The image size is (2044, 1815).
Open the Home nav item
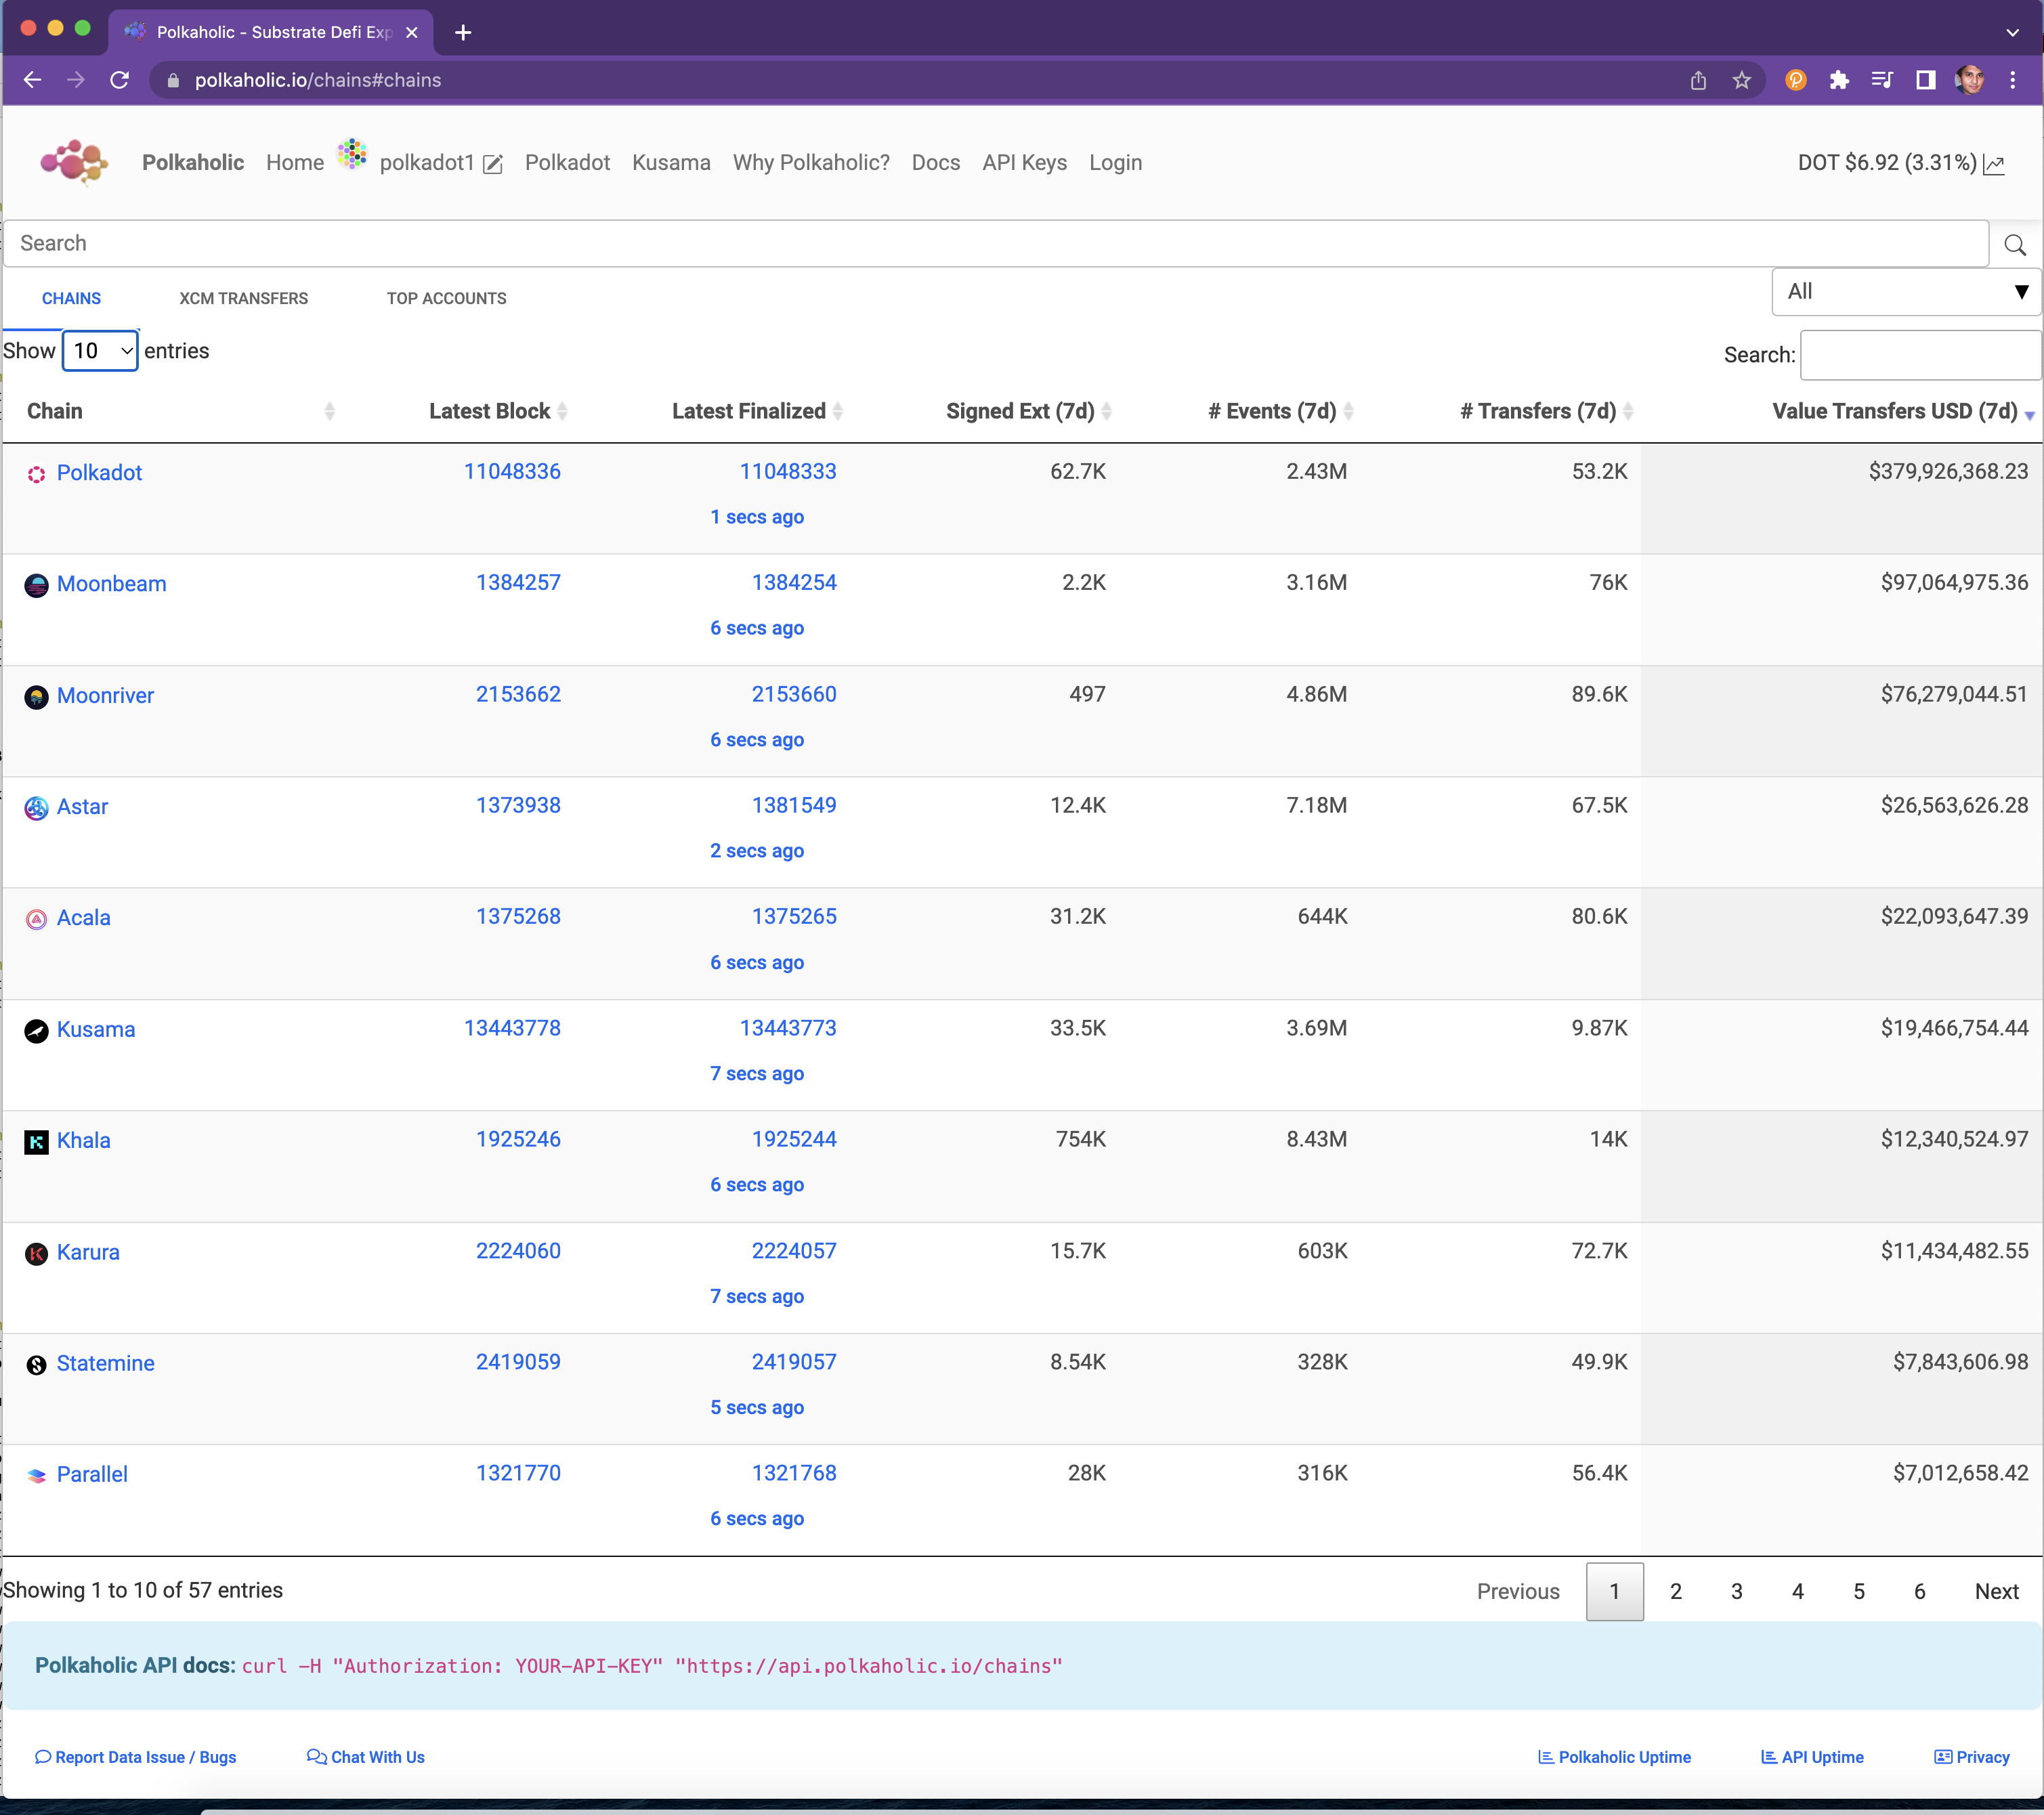click(295, 162)
